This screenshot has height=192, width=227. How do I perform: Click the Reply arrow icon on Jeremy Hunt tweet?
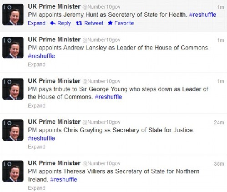pos(53,23)
